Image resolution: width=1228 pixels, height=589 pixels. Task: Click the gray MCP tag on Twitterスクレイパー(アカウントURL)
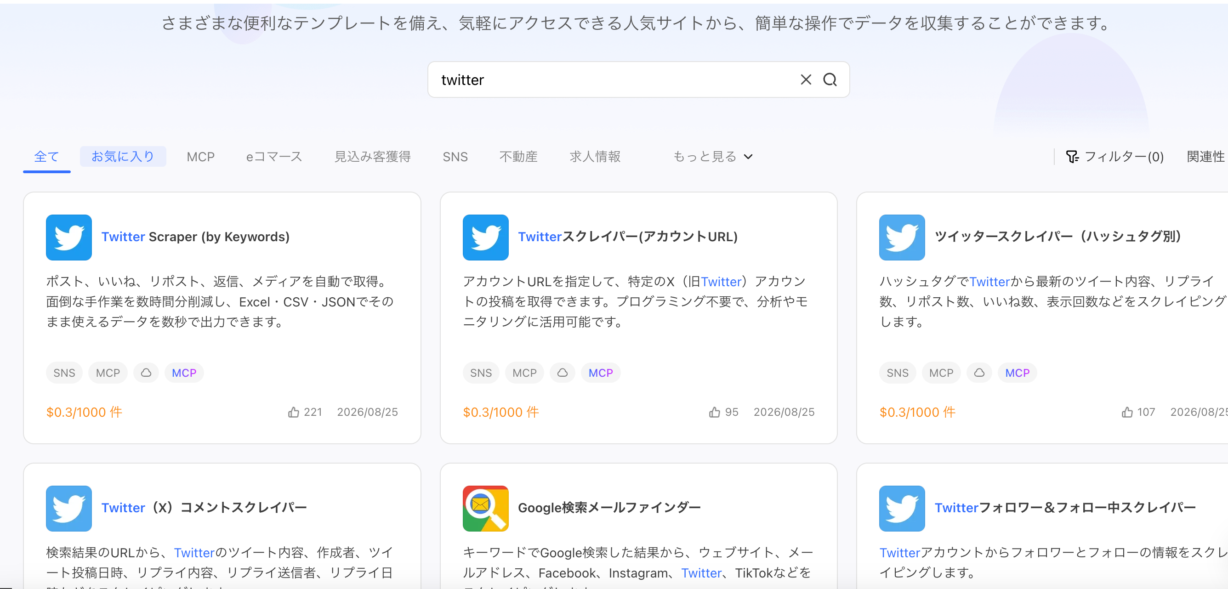tap(524, 373)
